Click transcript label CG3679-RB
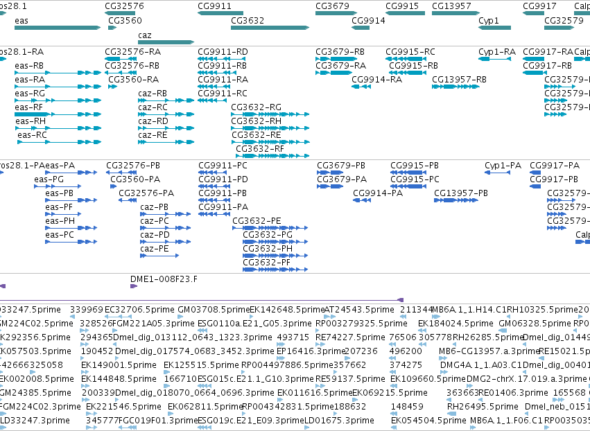Image resolution: width=590 pixels, height=431 pixels. [x=340, y=51]
